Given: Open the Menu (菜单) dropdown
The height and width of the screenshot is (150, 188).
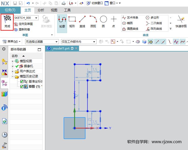Looking at the screenshot, I should pos(11,42).
